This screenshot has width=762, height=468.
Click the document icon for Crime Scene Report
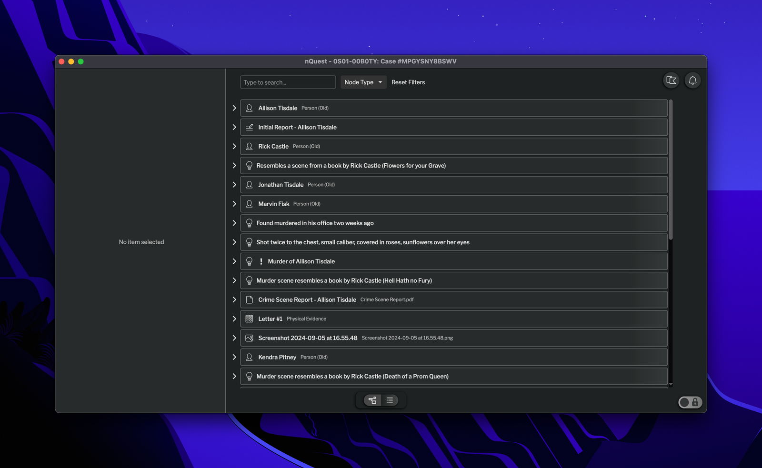pyautogui.click(x=249, y=299)
